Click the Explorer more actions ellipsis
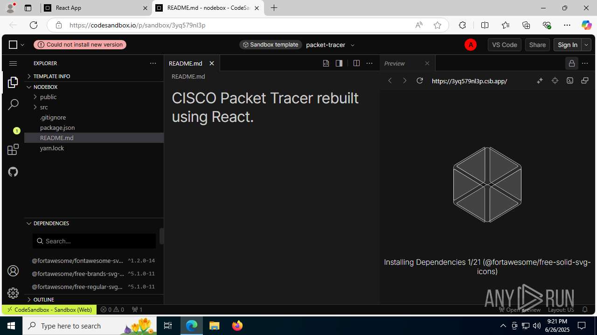 click(153, 63)
